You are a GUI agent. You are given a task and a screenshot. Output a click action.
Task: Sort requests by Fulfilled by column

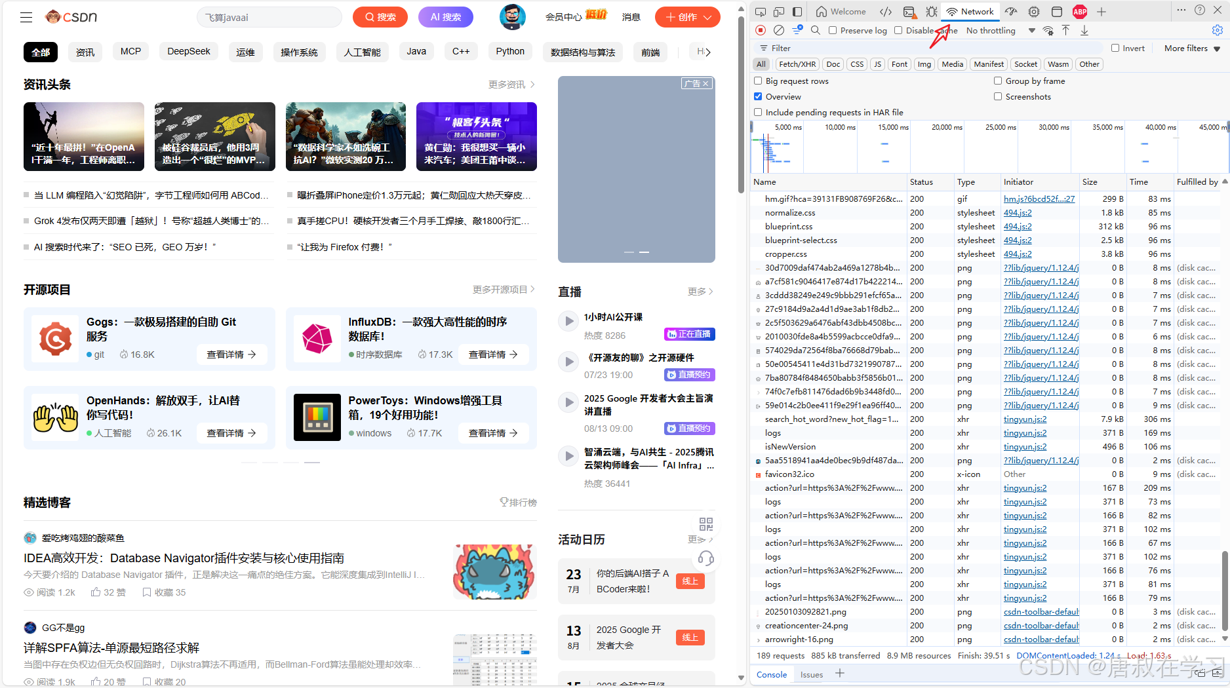coord(1197,182)
